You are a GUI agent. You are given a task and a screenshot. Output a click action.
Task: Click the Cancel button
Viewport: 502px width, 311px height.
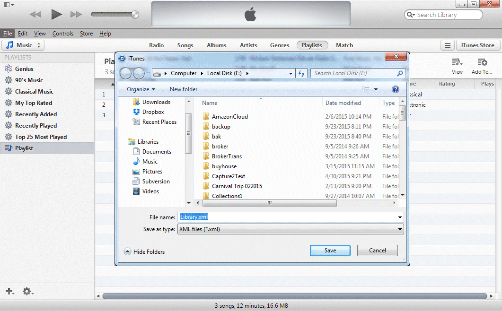click(378, 251)
